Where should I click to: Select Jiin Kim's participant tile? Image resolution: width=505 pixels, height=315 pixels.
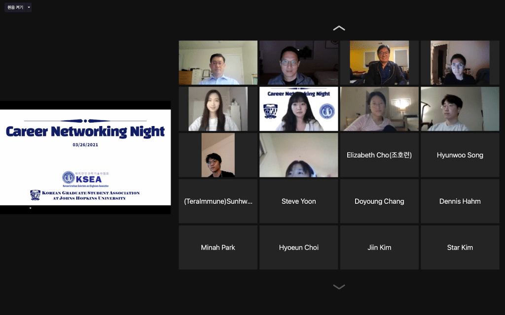pyautogui.click(x=379, y=248)
